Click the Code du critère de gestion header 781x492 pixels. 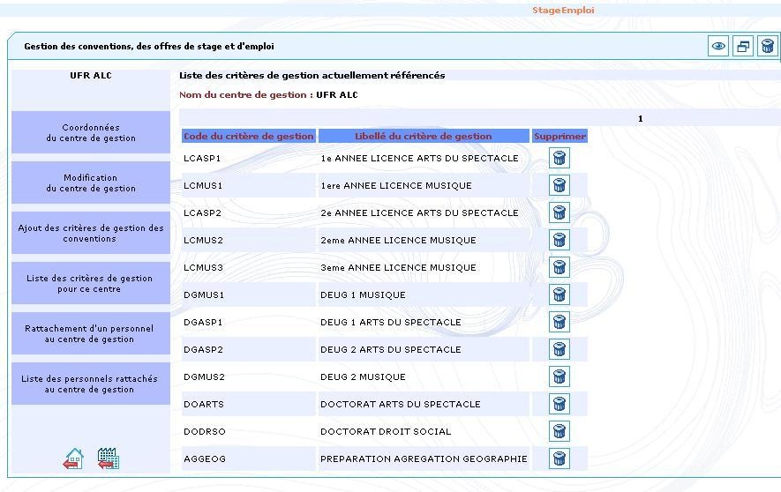point(249,136)
